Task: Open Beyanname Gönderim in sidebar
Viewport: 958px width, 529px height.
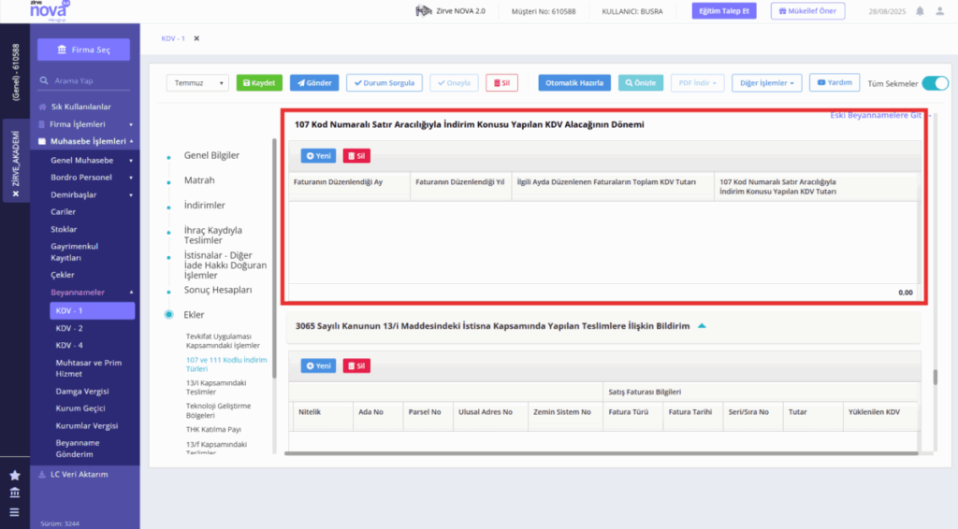Action: click(x=78, y=449)
